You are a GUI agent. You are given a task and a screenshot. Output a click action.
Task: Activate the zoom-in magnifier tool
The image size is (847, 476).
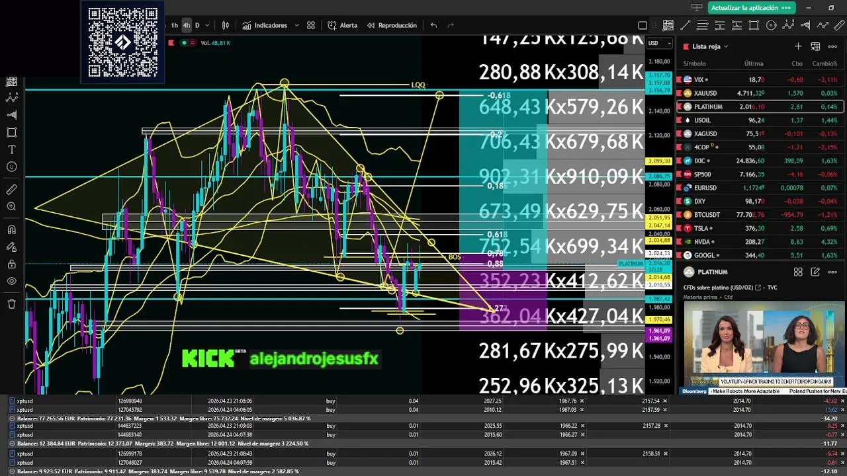(11, 207)
